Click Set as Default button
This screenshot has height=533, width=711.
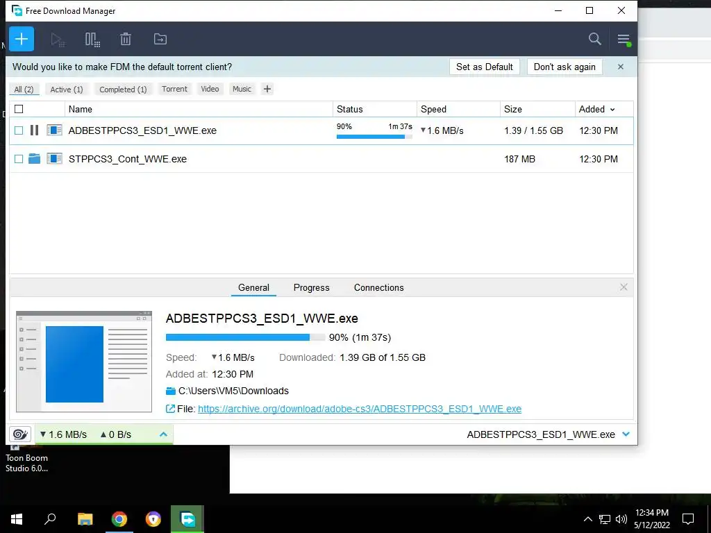coord(484,67)
